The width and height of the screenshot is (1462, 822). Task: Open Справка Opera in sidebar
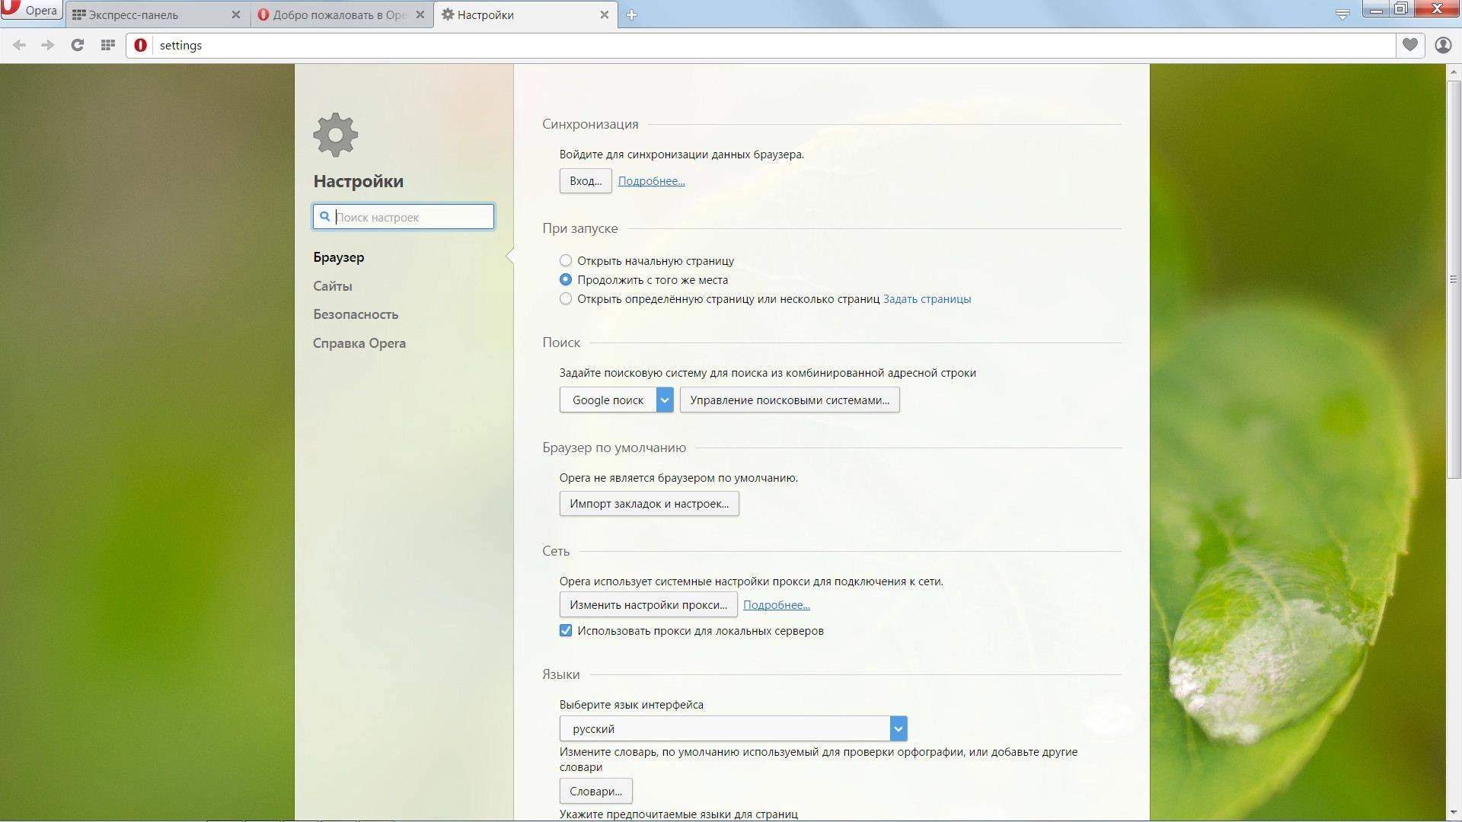[359, 343]
